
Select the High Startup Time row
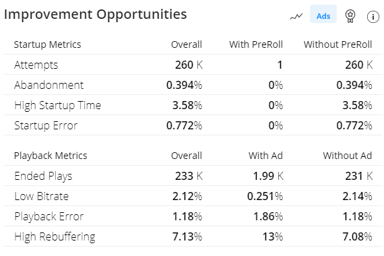tap(193, 105)
